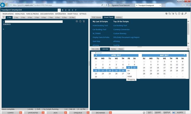
Task: Switch to the PNR Viewer tab
Action: (97, 17)
